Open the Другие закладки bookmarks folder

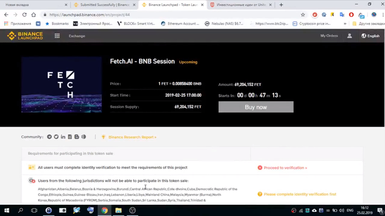pyautogui.click(x=368, y=24)
